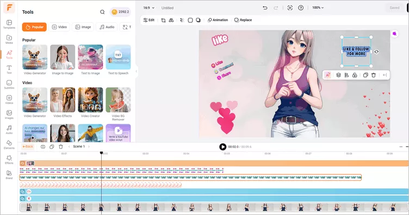The width and height of the screenshot is (409, 215).
Task: Click the Saved status button
Action: tap(394, 8)
